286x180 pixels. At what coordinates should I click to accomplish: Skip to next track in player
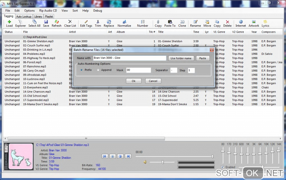click(128, 156)
